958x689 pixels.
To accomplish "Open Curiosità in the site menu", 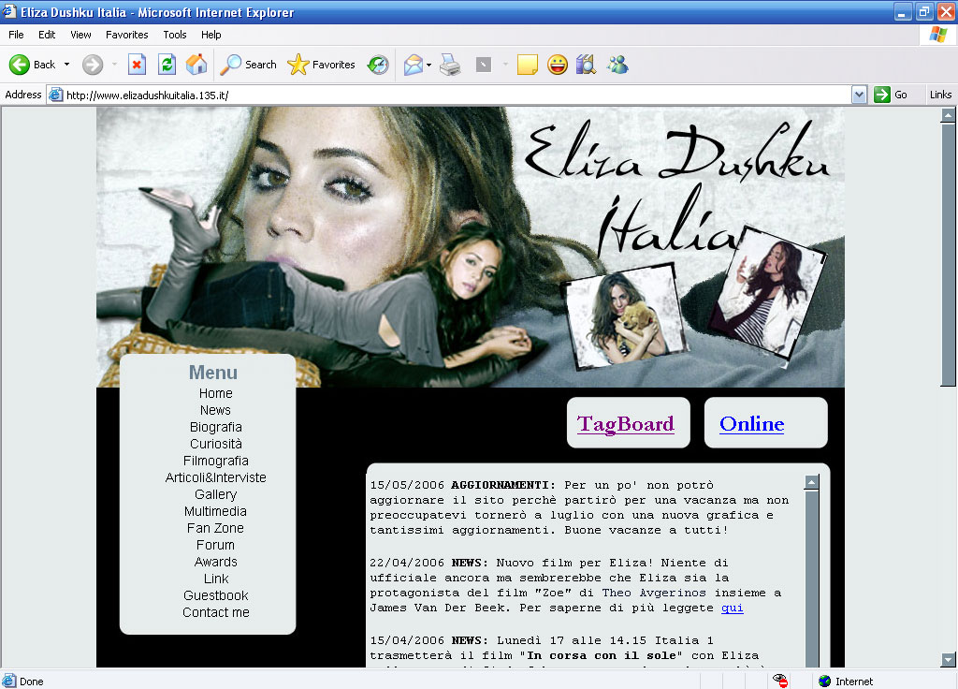I will point(216,444).
